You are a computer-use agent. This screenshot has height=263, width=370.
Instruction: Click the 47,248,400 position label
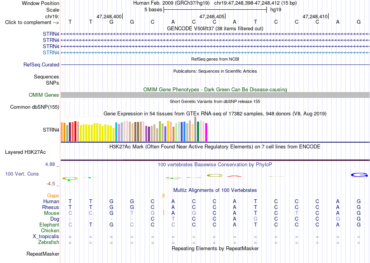109,16
